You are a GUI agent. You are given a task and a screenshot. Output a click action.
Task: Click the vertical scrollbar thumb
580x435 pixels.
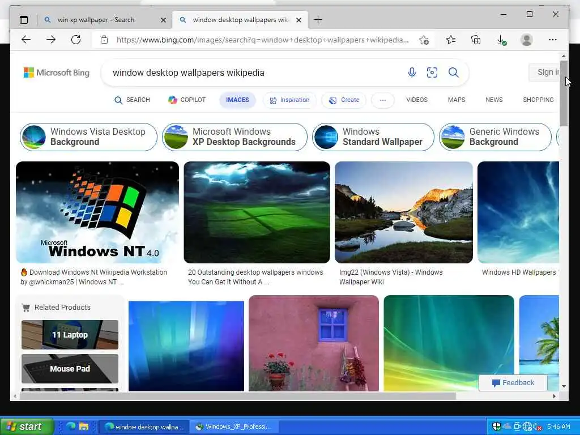[564, 93]
